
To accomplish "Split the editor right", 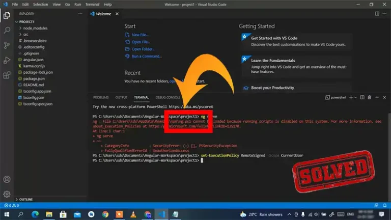I will click(377, 14).
